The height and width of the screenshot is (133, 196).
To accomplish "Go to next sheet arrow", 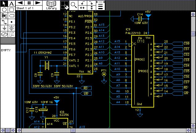I will [38, 3].
